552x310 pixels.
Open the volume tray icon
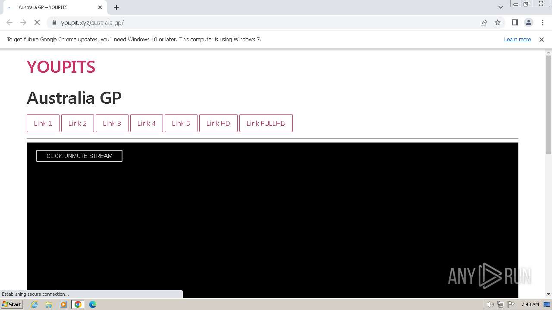tap(490, 304)
